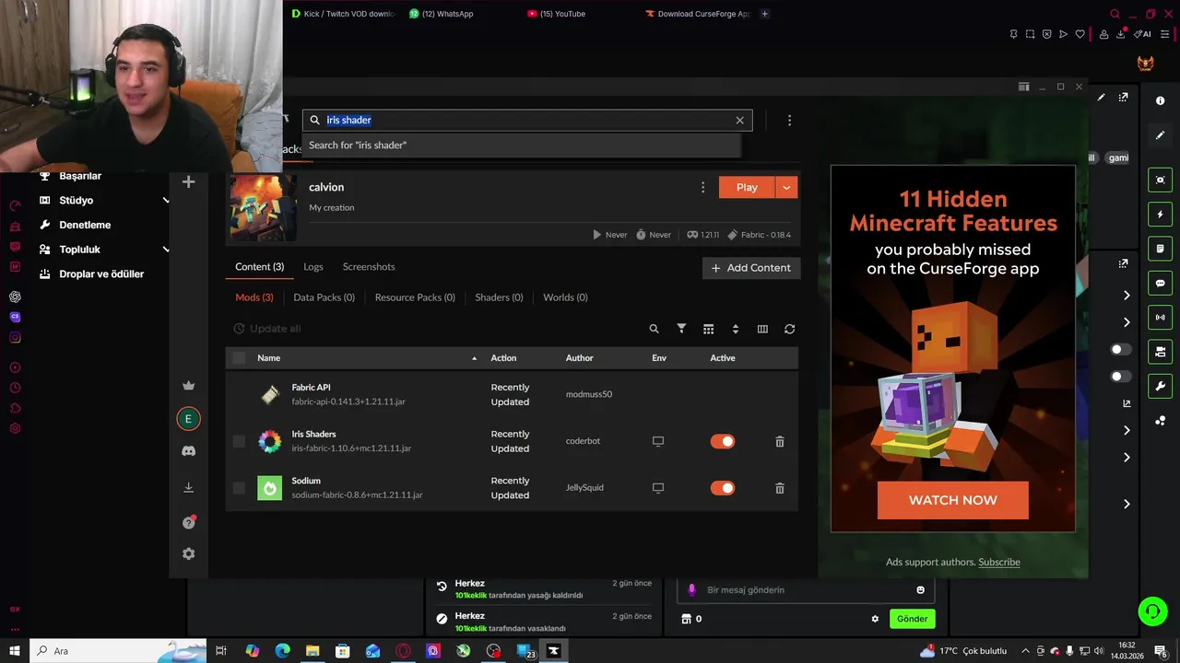Screen dimensions: 1180x663
Task: Open the calvion profile thumbnail
Action: 264,208
